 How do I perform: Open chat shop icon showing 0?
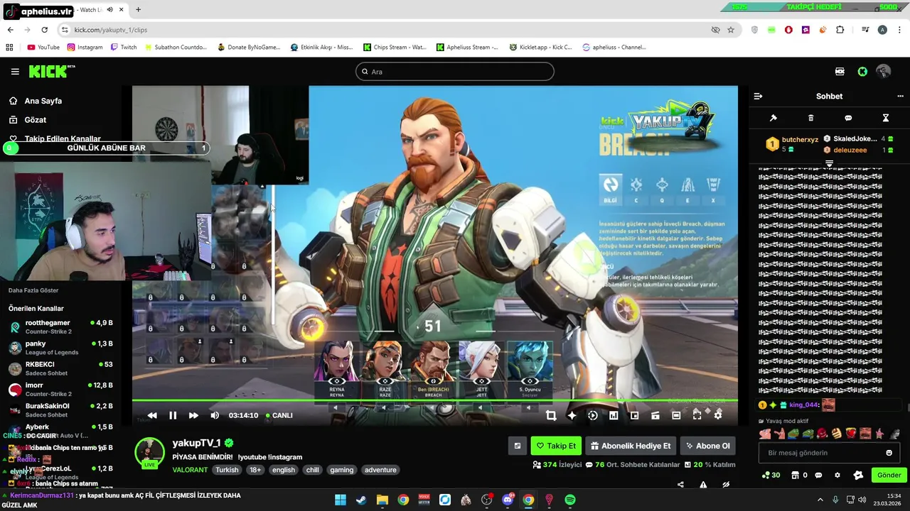(799, 476)
